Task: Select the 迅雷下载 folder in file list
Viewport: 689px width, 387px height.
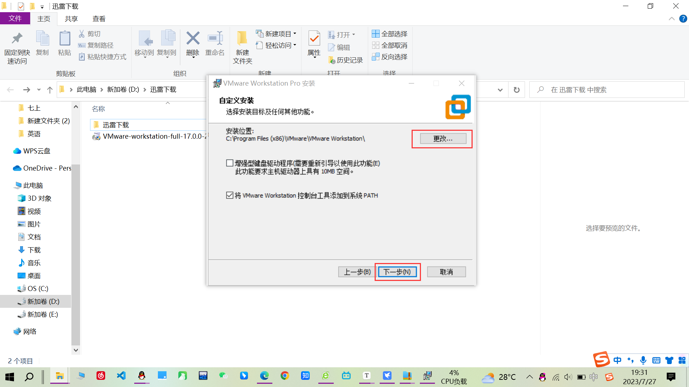Action: [x=148, y=125]
